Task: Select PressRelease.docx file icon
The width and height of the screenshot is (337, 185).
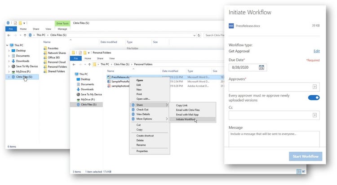Action: tap(109, 77)
